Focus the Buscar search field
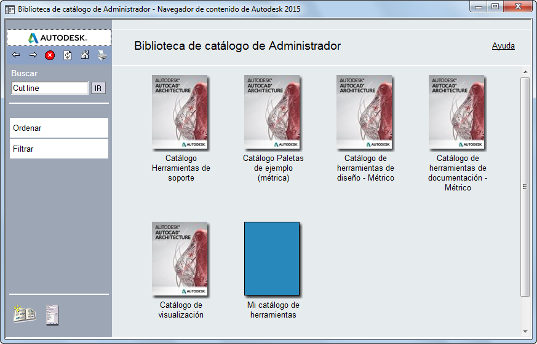This screenshot has width=537, height=344. (x=50, y=88)
